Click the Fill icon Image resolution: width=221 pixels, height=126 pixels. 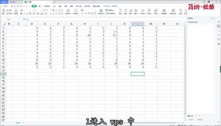136,10
